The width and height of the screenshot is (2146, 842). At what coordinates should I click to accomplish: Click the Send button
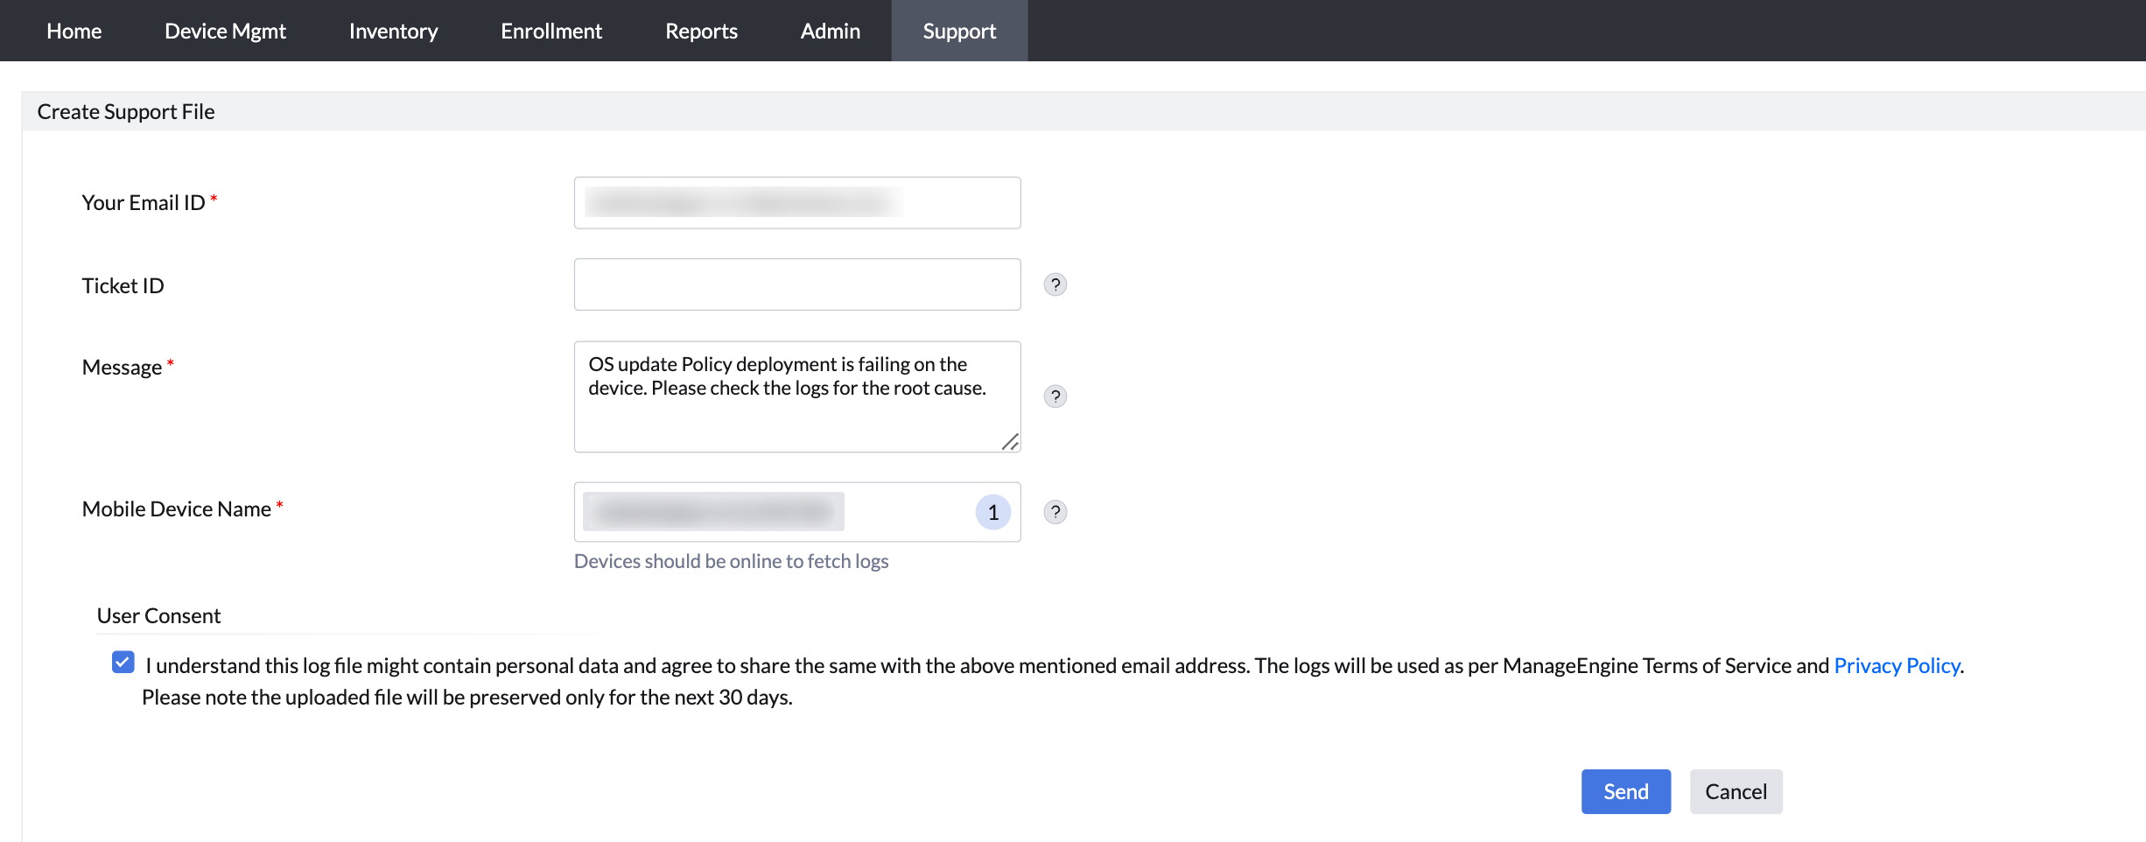(1626, 791)
